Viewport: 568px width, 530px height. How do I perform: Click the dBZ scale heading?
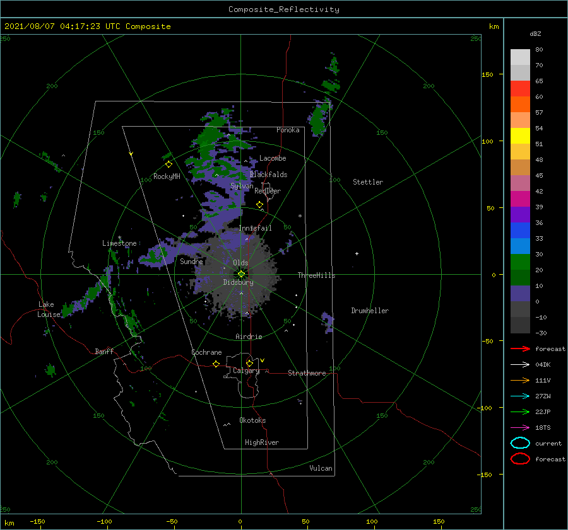(x=535, y=33)
